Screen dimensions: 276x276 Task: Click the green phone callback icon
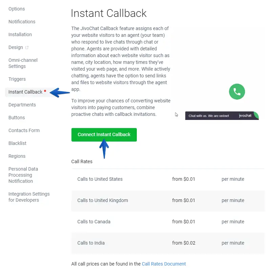(237, 92)
